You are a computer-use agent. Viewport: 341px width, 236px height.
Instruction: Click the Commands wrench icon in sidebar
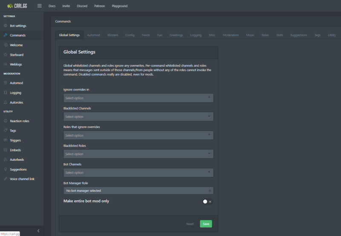pyautogui.click(x=6, y=35)
